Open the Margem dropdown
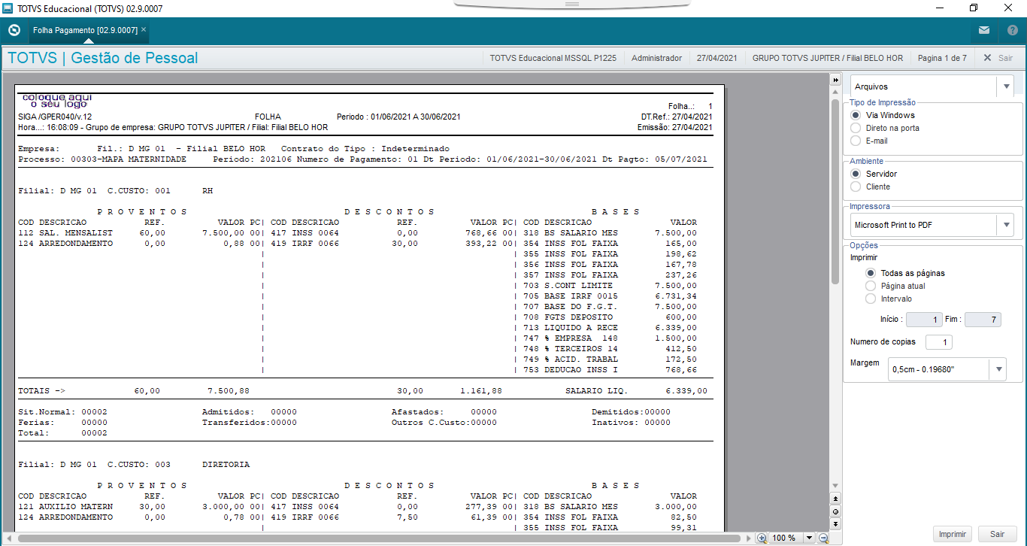This screenshot has height=546, width=1027. click(947, 369)
